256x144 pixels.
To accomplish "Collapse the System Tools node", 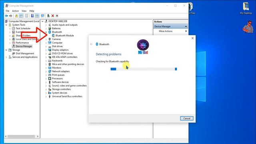I will (x=6, y=25).
